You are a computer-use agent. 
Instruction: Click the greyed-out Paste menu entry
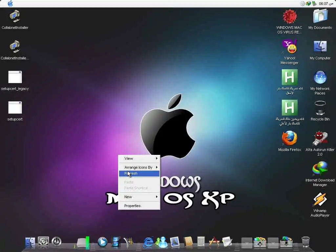(139, 182)
